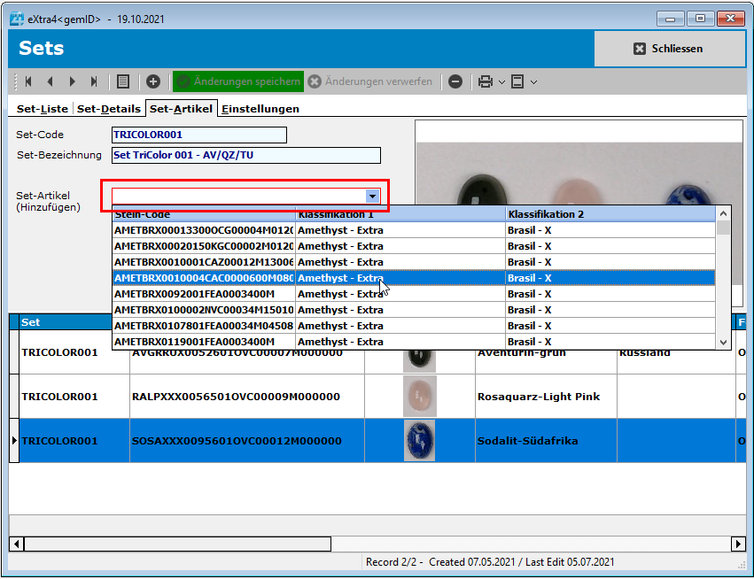Open the page layout icon dropdown arrow
The image size is (754, 579).
(533, 82)
